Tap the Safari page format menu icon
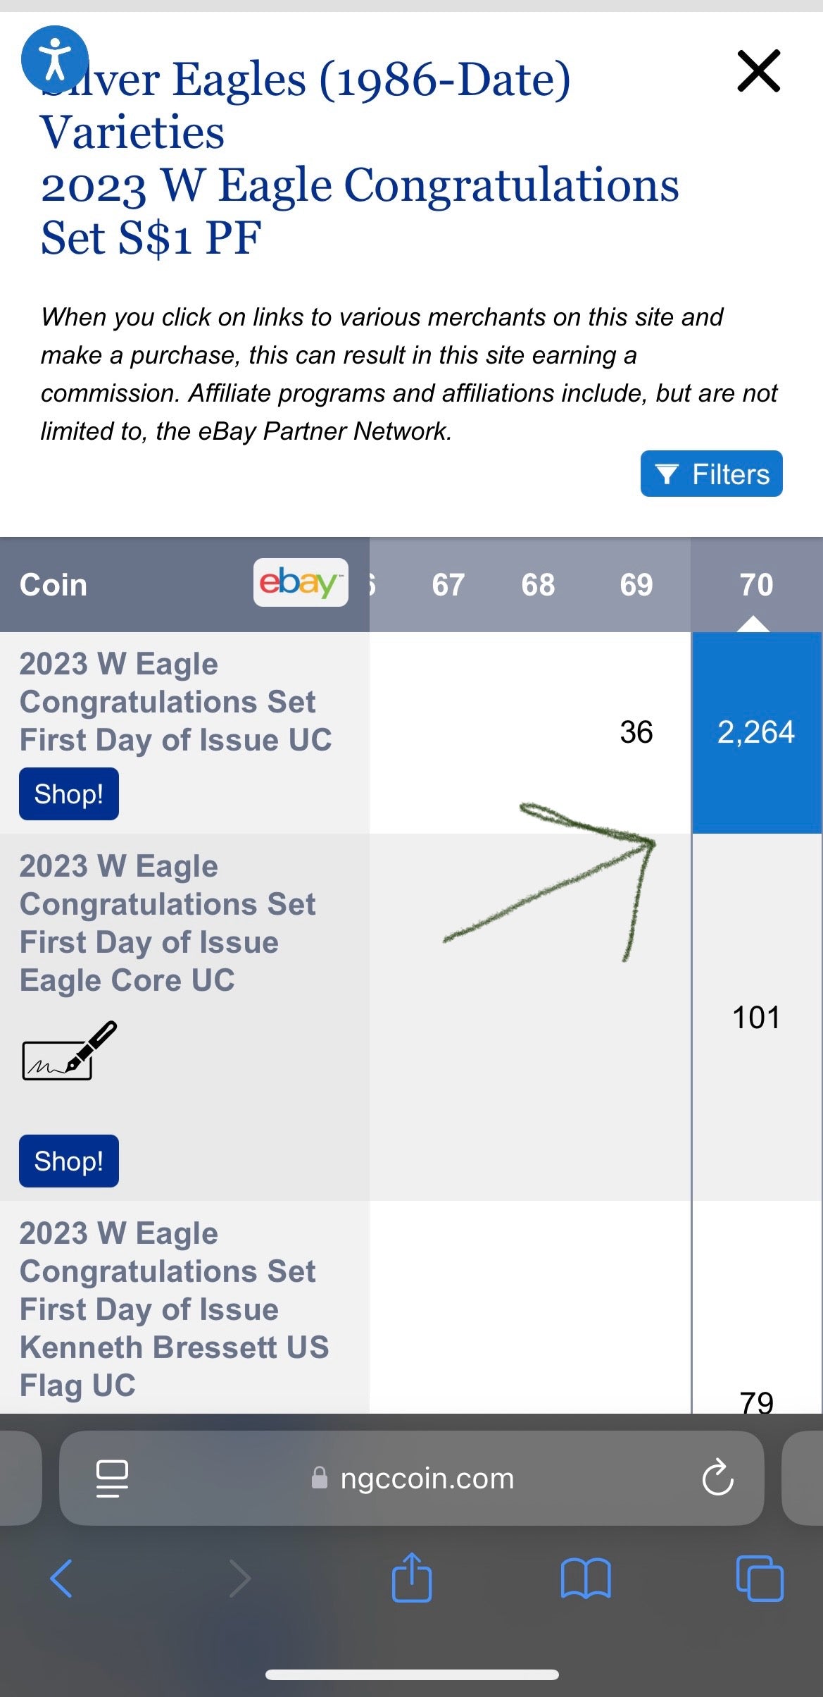The height and width of the screenshot is (1697, 823). pos(112,1478)
